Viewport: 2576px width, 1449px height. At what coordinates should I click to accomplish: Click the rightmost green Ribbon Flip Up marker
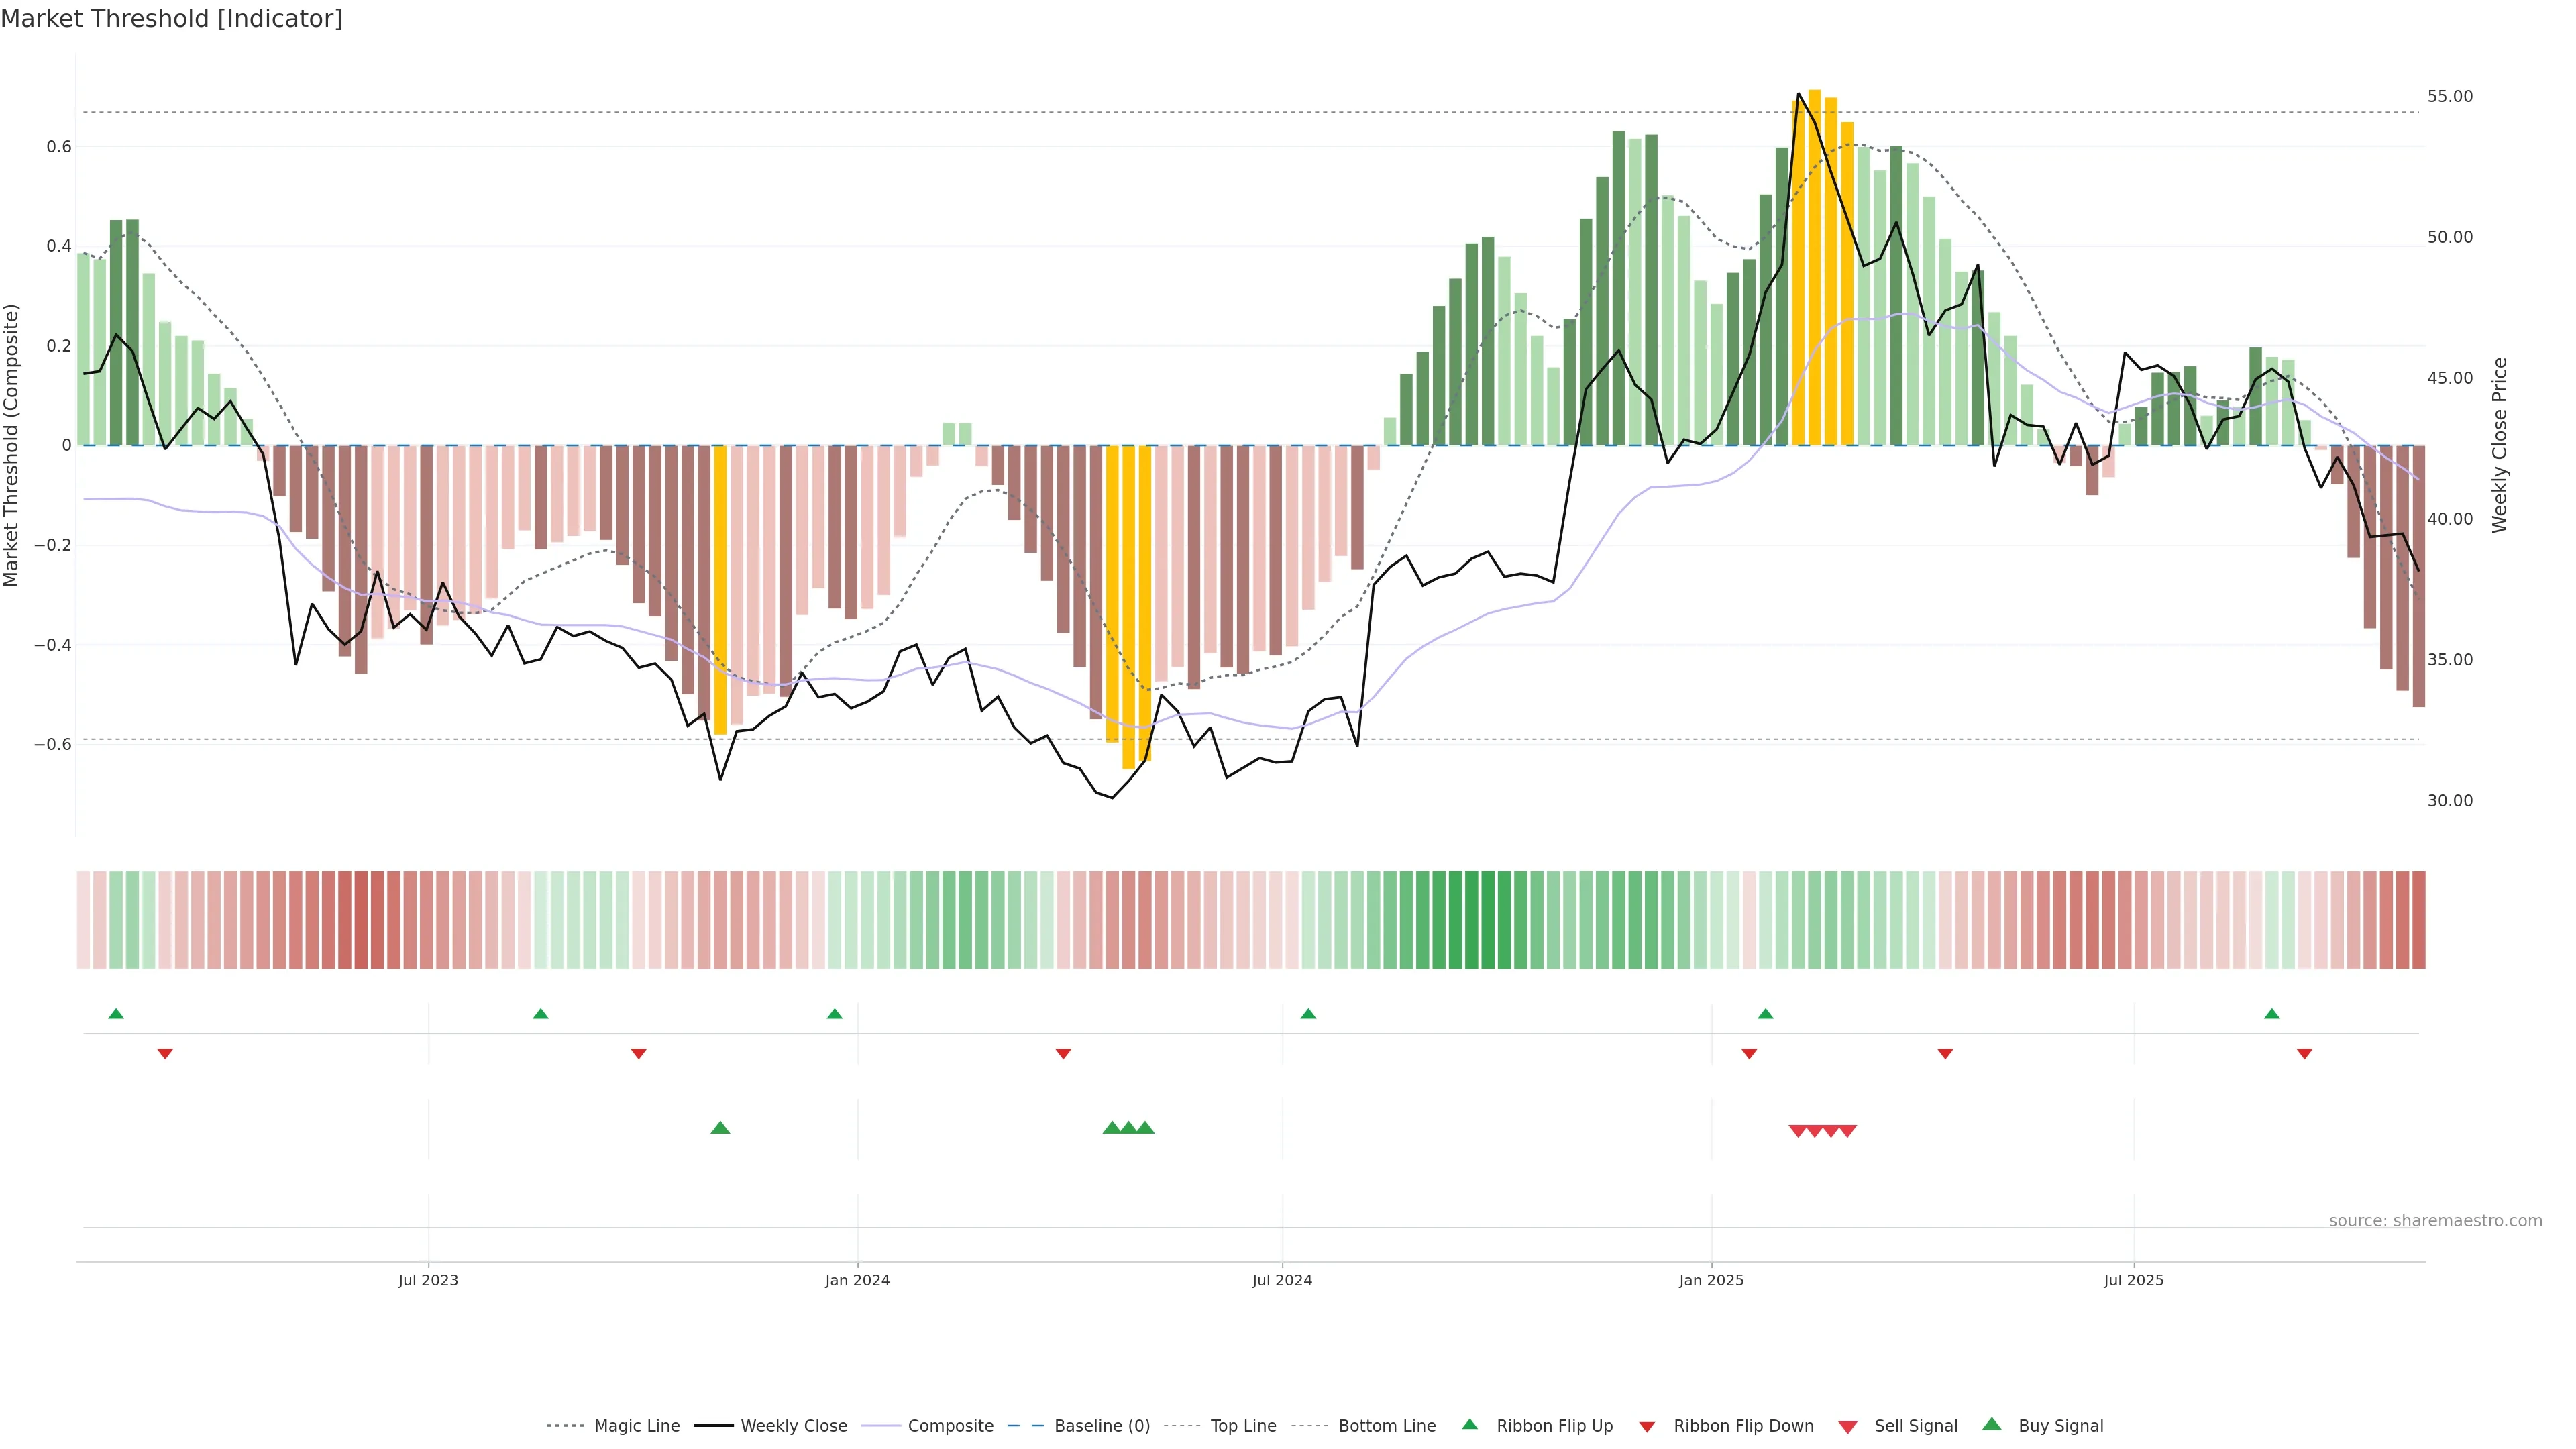(2272, 1014)
